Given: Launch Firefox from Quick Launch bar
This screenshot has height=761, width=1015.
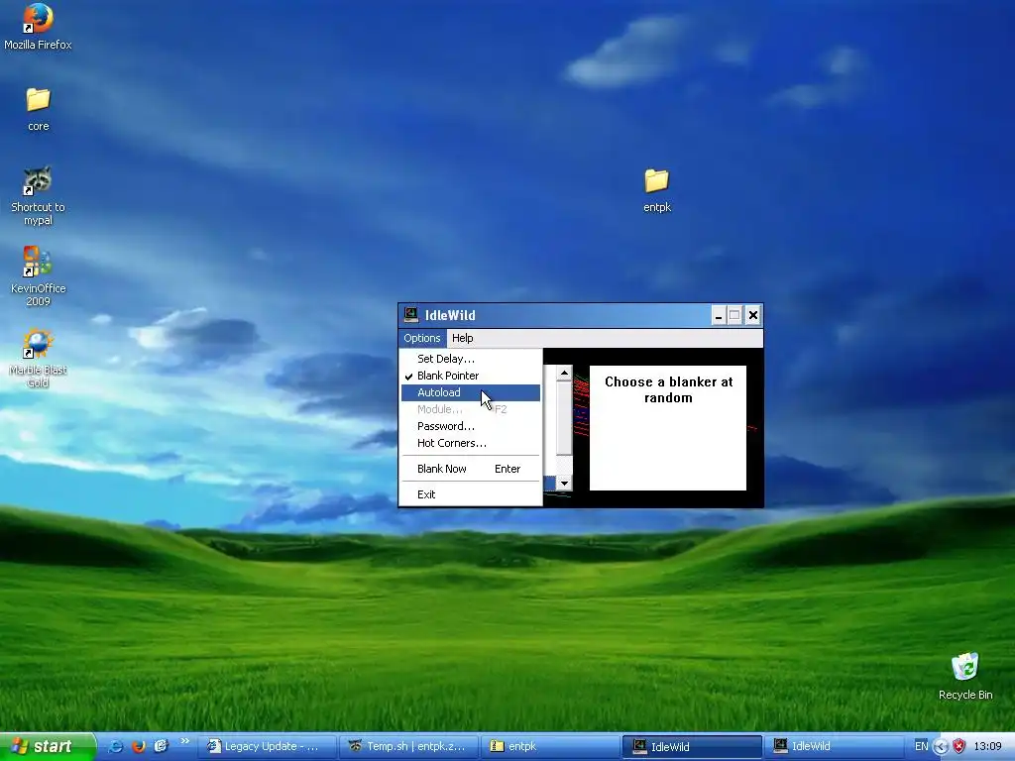Looking at the screenshot, I should (138, 746).
